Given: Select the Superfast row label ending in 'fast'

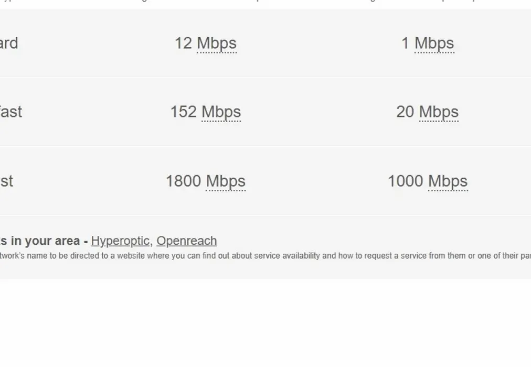Looking at the screenshot, I should pyautogui.click(x=10, y=112).
